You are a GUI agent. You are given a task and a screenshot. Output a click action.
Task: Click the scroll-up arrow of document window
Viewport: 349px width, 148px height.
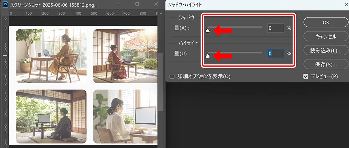click(161, 14)
